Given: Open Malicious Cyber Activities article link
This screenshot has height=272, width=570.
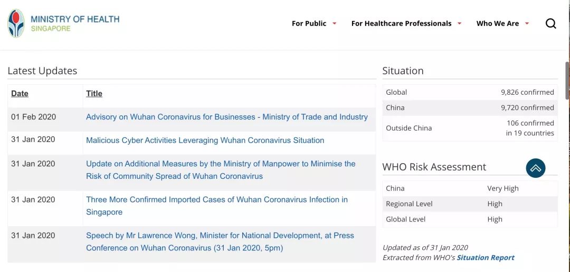Looking at the screenshot, I should pos(205,140).
